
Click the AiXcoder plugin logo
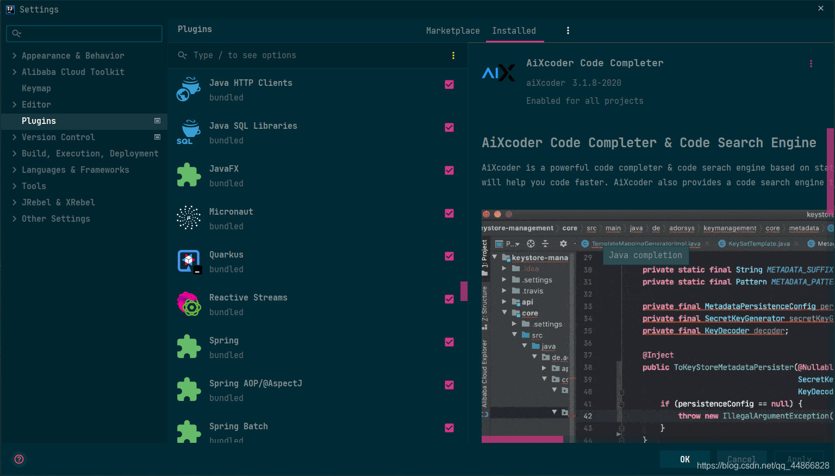coord(498,73)
